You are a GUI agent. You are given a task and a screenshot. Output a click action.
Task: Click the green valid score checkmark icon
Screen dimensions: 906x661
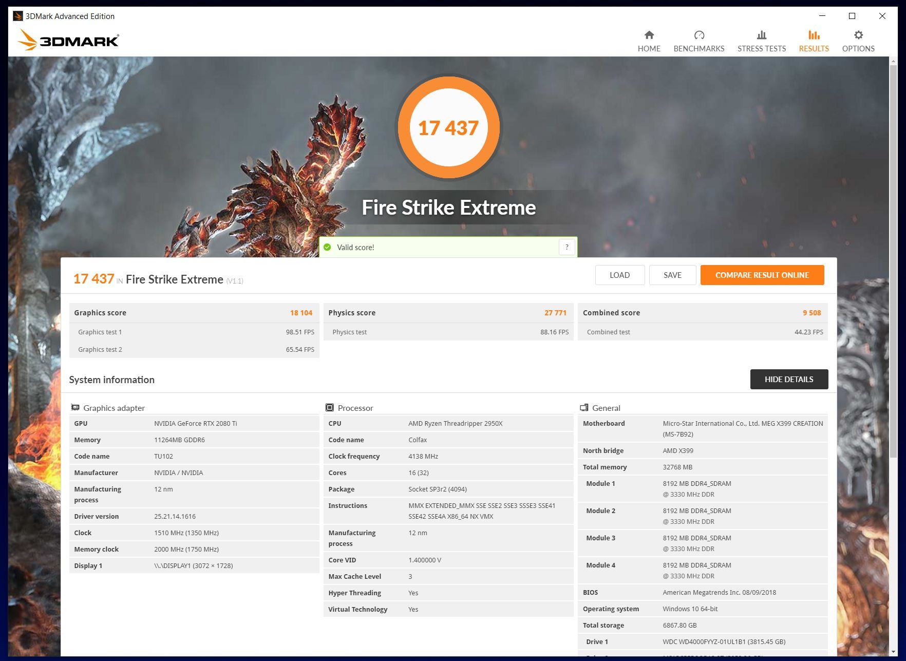[x=327, y=247]
